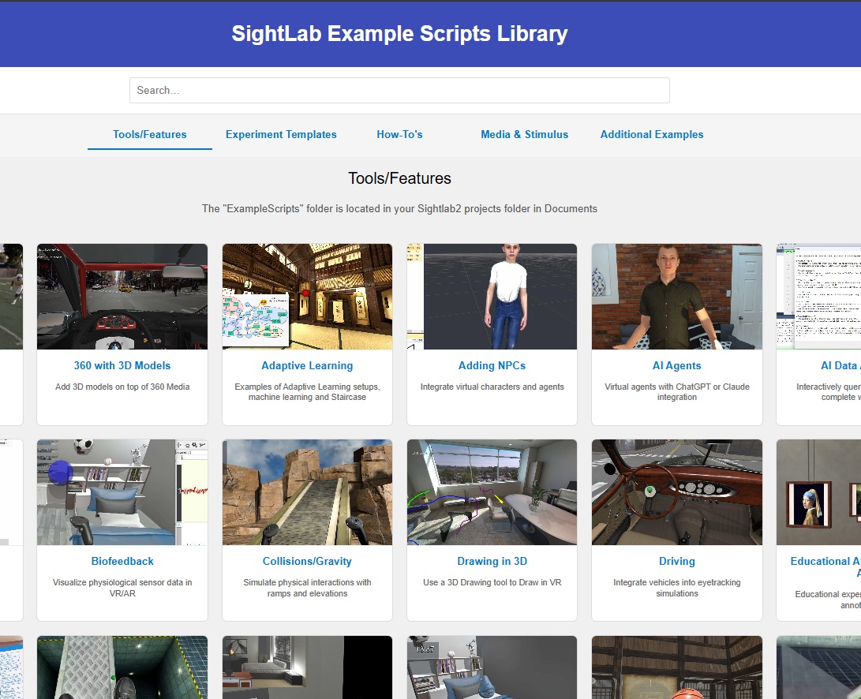Screen dimensions: 861x699
Task: Click the Adaptive Learning title link
Action: (307, 366)
